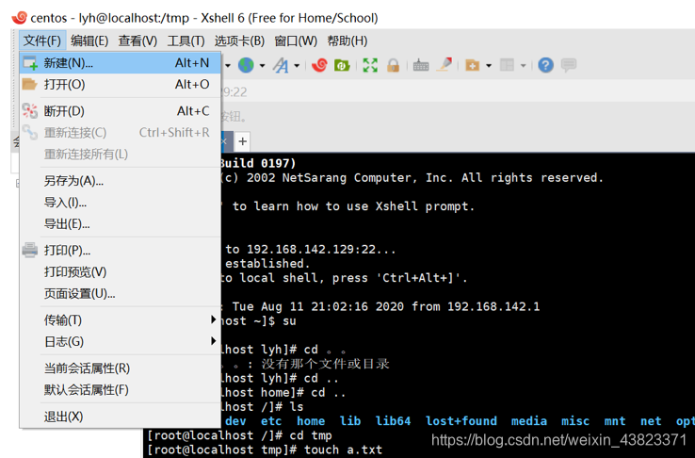Add a new tab with plus button

click(242, 141)
